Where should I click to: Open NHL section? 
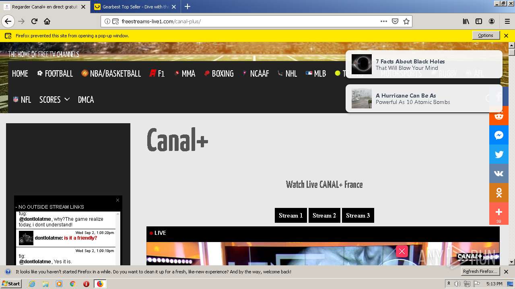287,73
